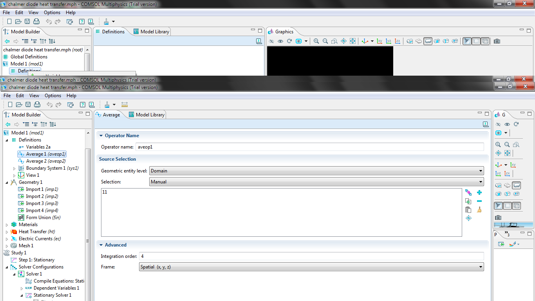Click Operator name input field
This screenshot has width=535, height=301.
tap(310, 147)
